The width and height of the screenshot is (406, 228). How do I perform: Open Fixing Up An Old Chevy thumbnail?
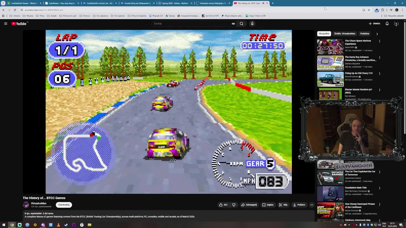tap(330, 79)
